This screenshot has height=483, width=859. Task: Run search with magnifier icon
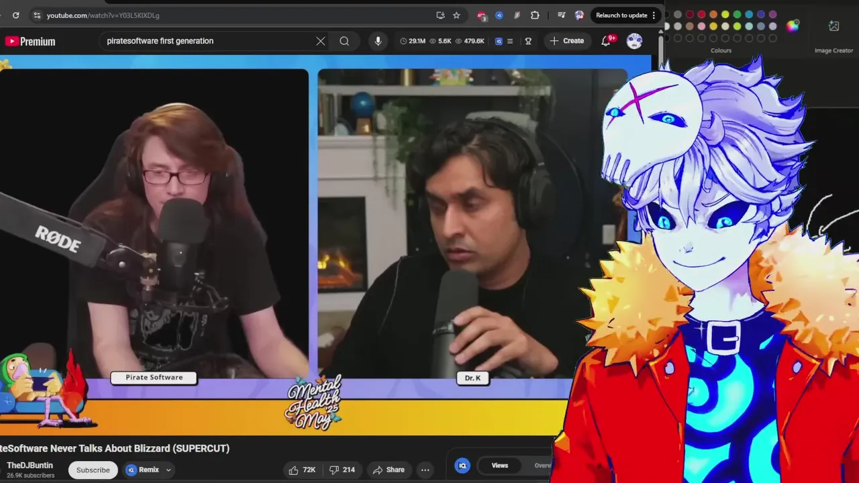point(344,41)
